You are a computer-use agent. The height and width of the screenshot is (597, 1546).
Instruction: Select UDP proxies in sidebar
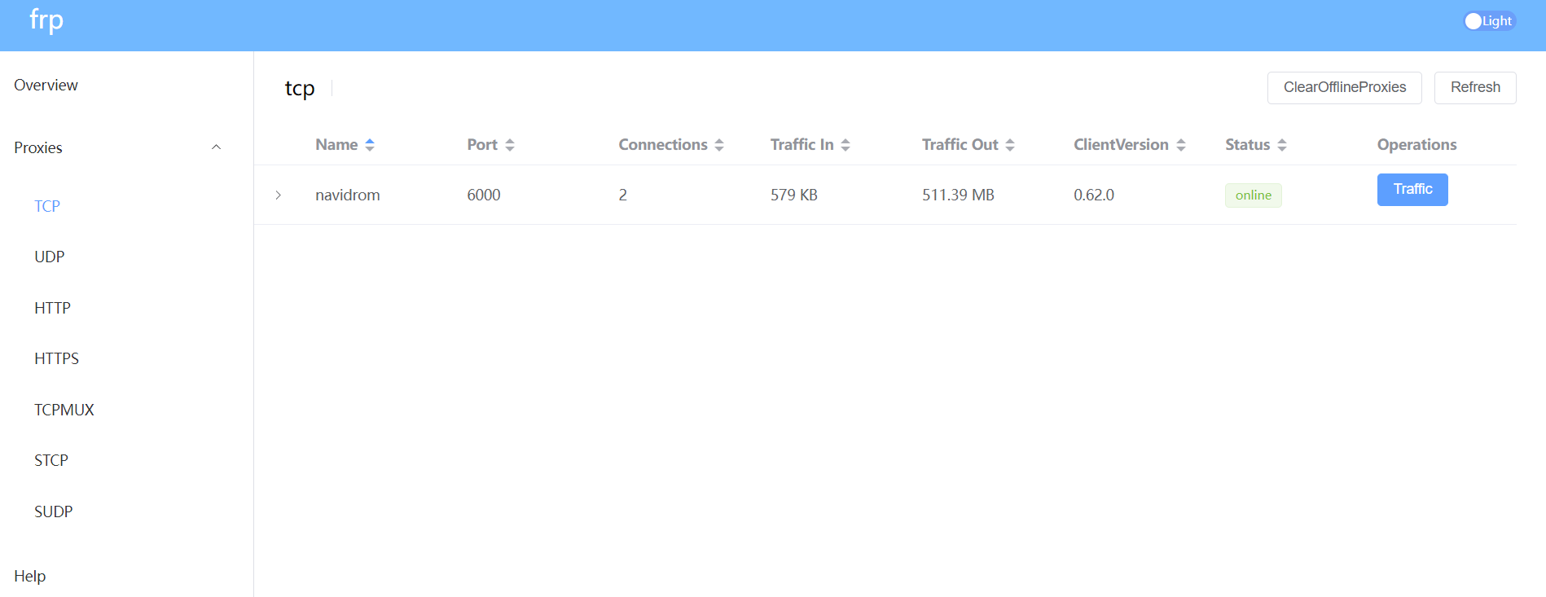(x=50, y=257)
